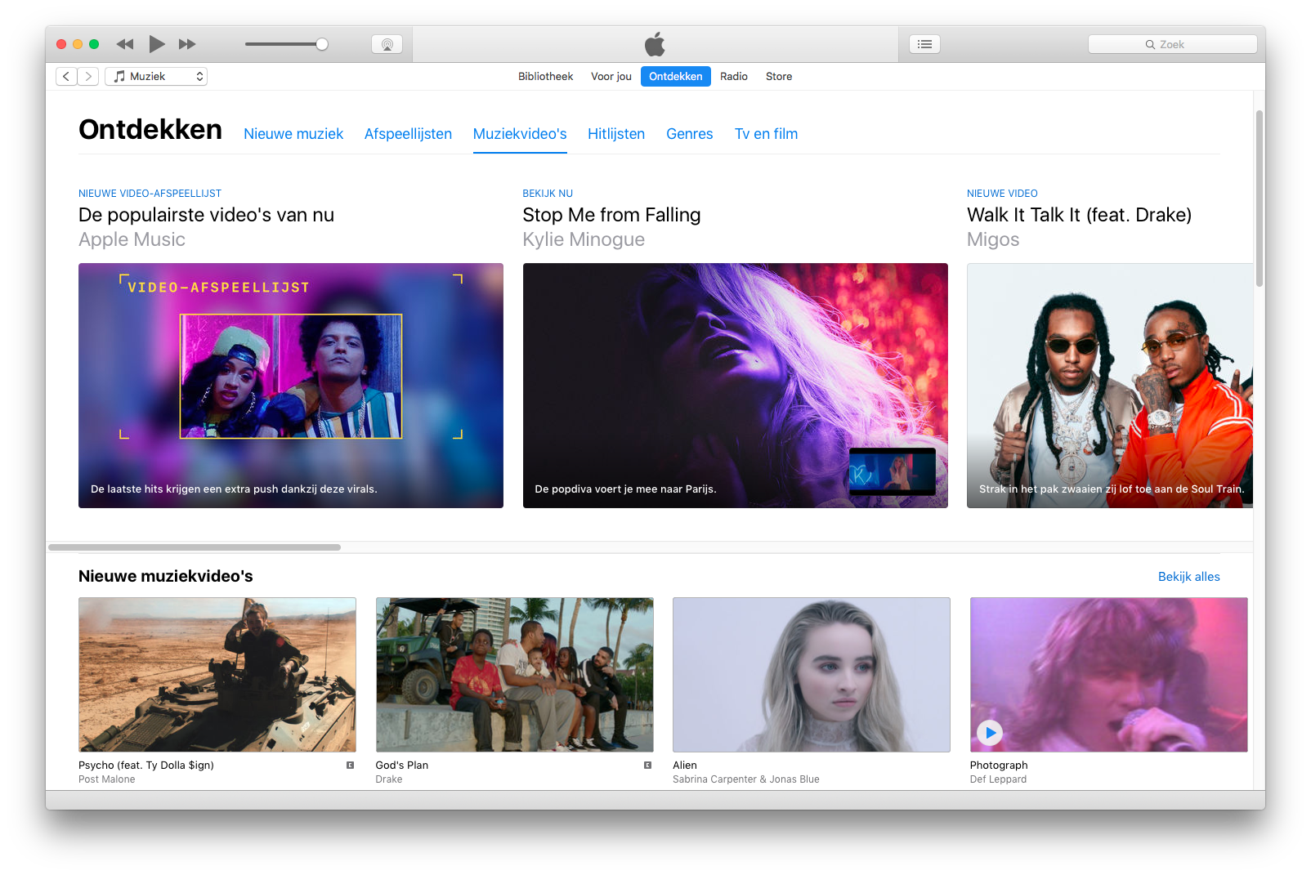1311x875 pixels.
Task: Click the 'Psycho (feat. Ty Dolla $ign)' title
Action: pos(146,766)
